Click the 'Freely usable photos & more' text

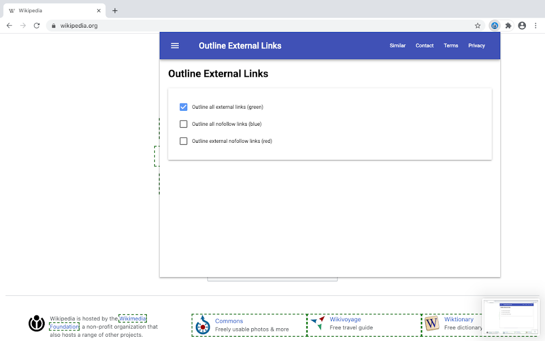click(252, 329)
